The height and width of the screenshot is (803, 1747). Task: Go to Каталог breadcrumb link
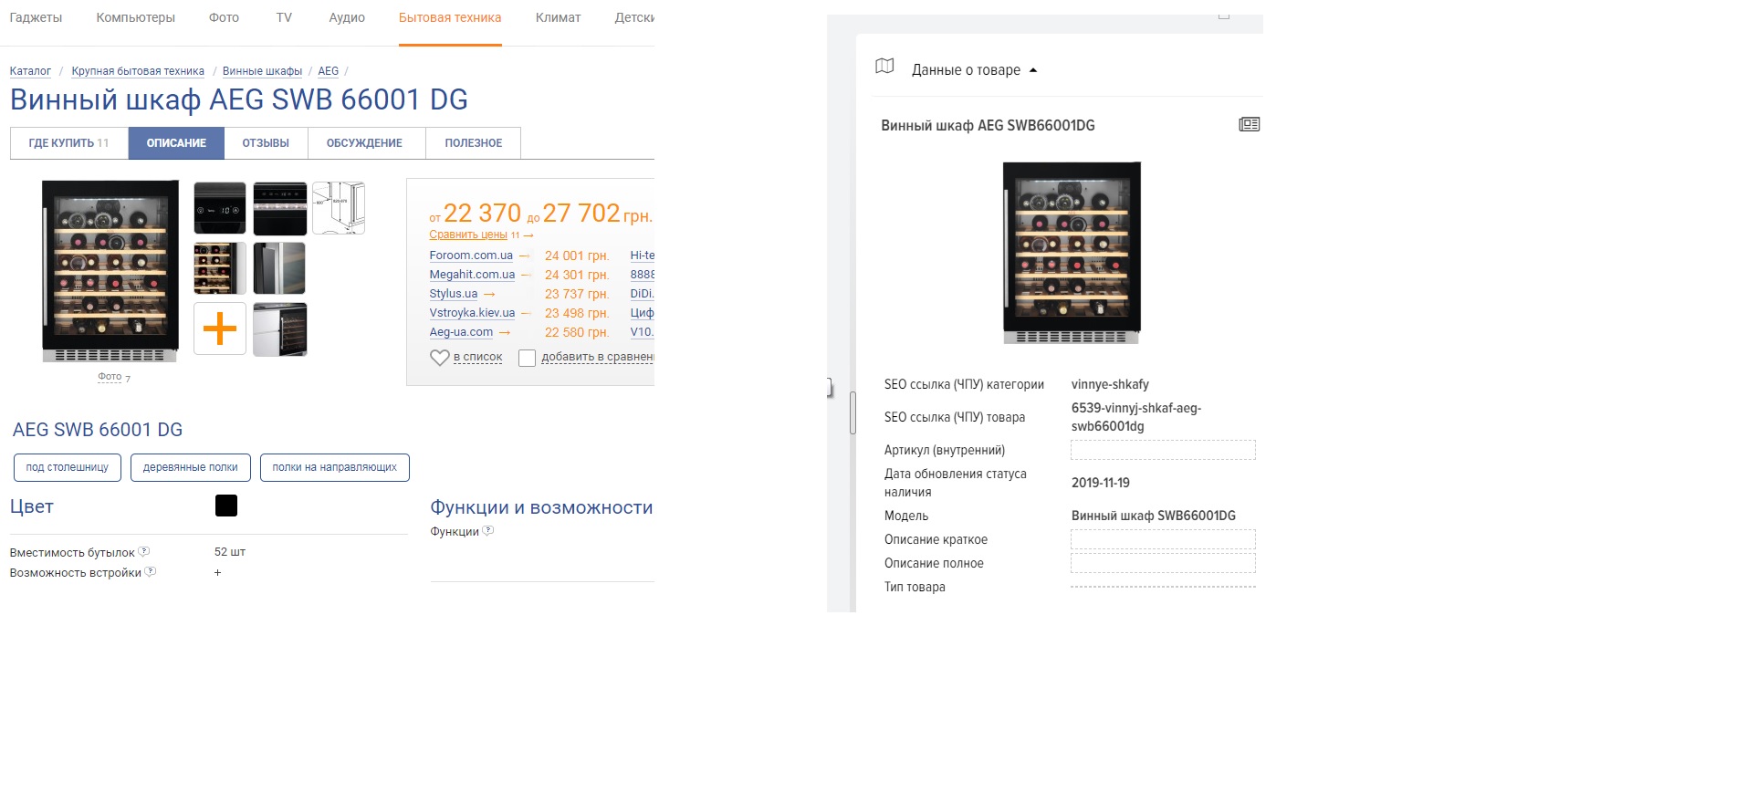click(x=30, y=71)
